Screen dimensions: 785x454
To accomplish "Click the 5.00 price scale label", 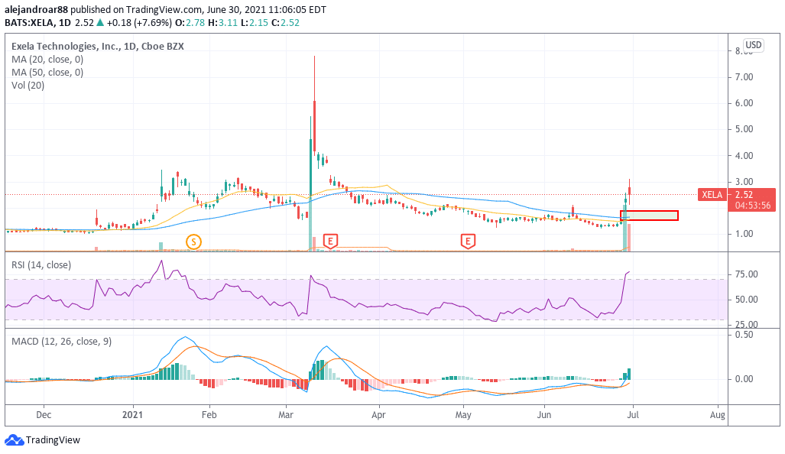I will pos(744,129).
